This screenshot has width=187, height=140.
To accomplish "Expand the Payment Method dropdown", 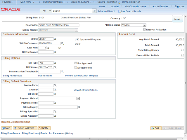I will pyautogui.click(x=78, y=99).
